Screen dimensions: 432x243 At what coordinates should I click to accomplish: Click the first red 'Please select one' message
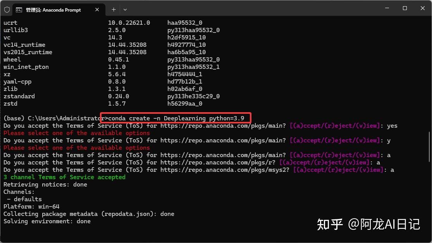77,133
